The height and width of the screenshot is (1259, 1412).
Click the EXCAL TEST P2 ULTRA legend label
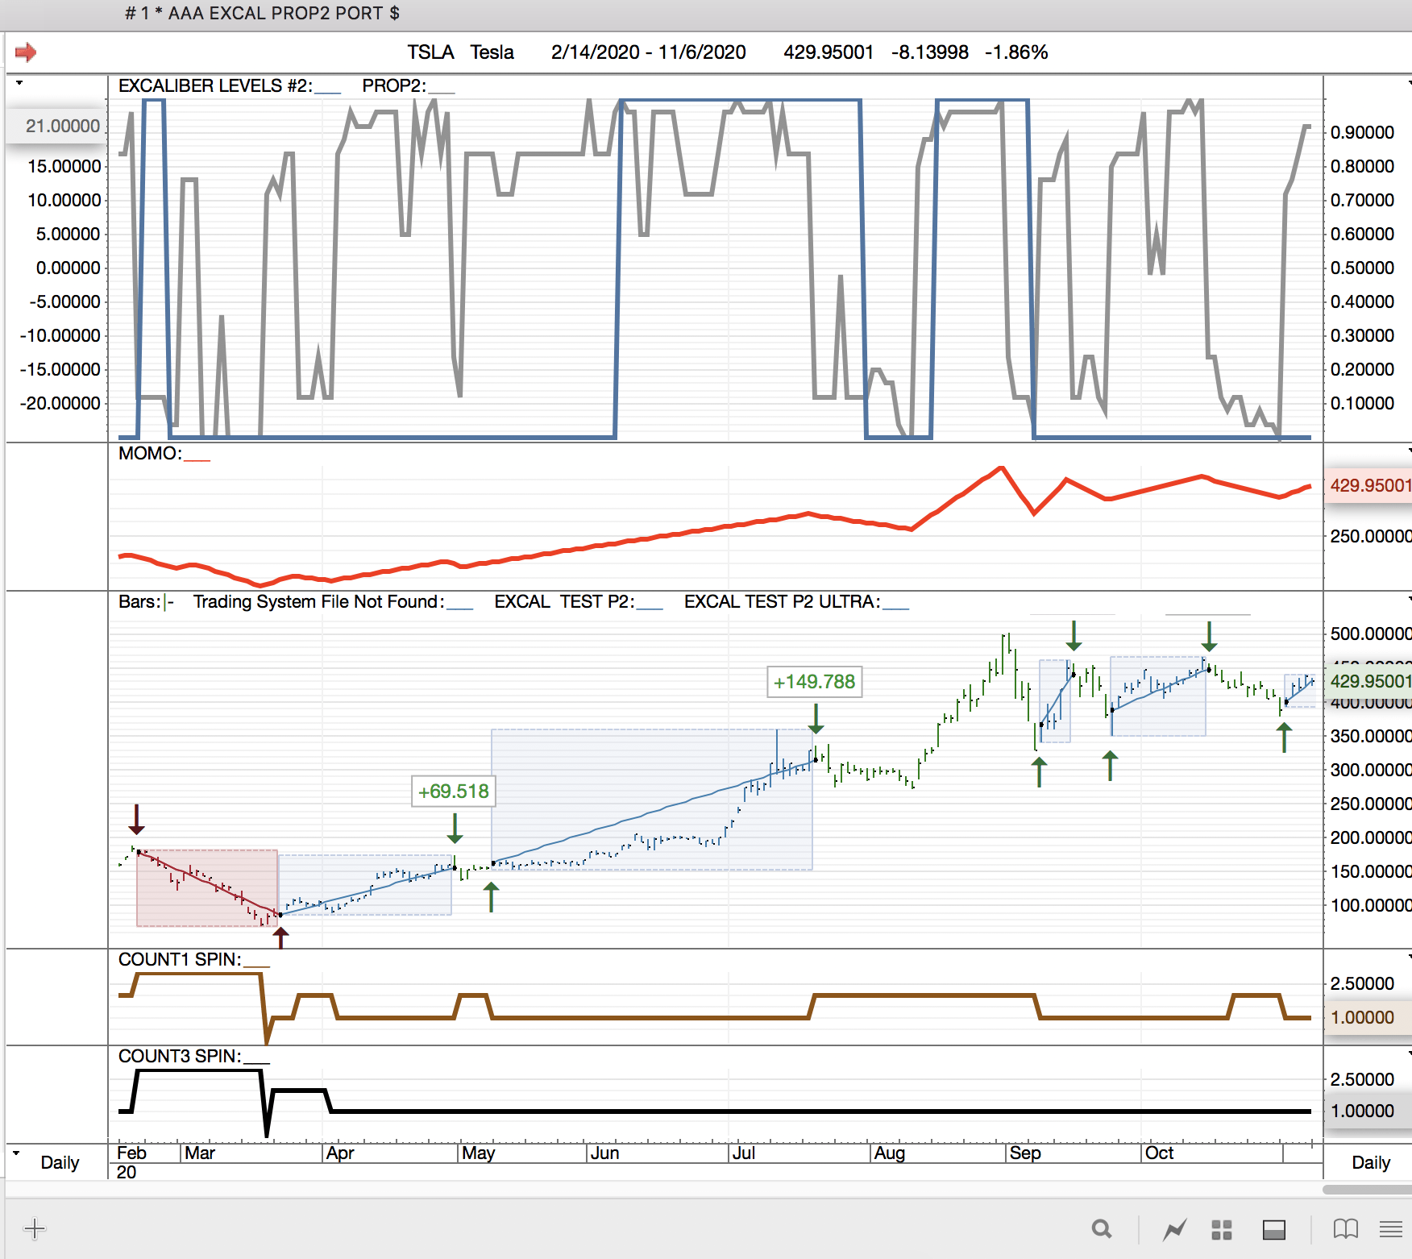(x=782, y=602)
